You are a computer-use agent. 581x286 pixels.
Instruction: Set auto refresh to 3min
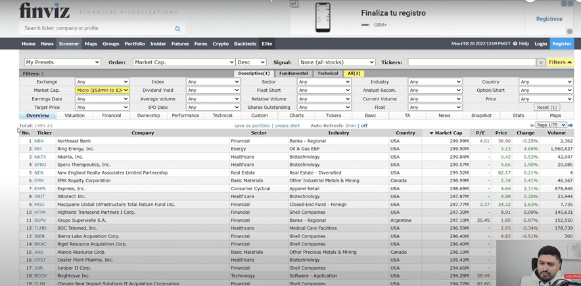pos(350,125)
